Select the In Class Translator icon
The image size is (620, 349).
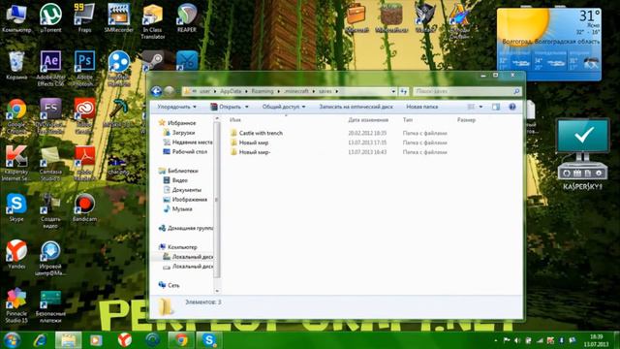(153, 21)
